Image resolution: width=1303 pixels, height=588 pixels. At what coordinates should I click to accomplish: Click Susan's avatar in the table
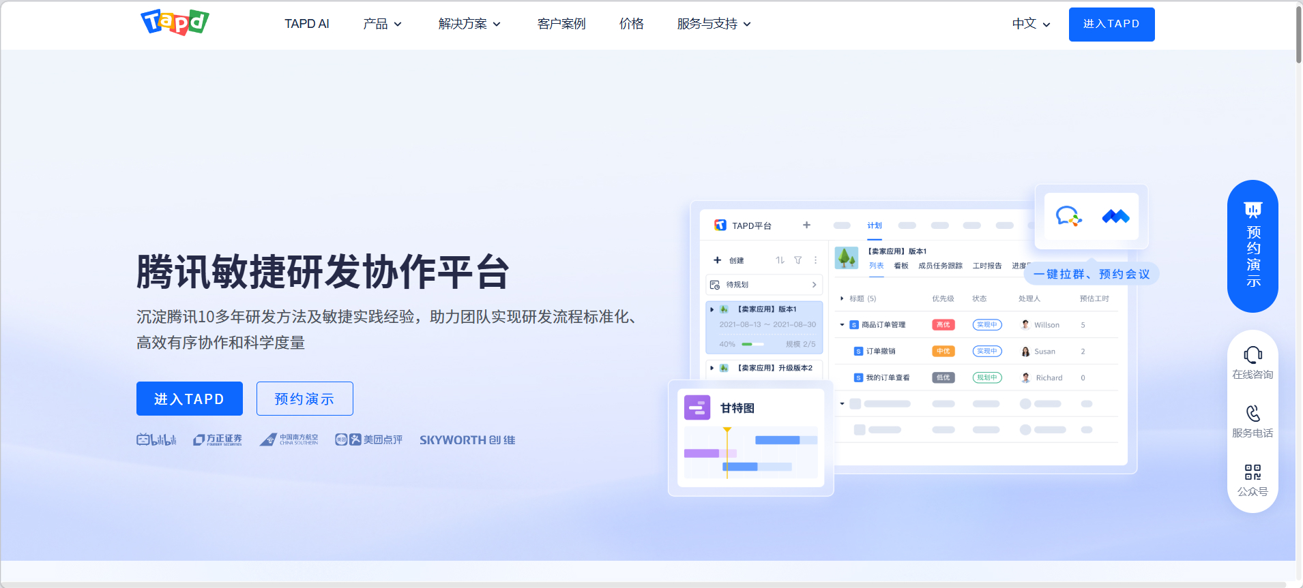point(1025,352)
